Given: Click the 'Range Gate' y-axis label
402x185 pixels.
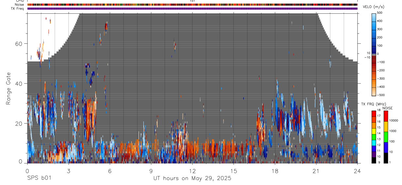Looking at the screenshot, I should (x=9, y=88).
